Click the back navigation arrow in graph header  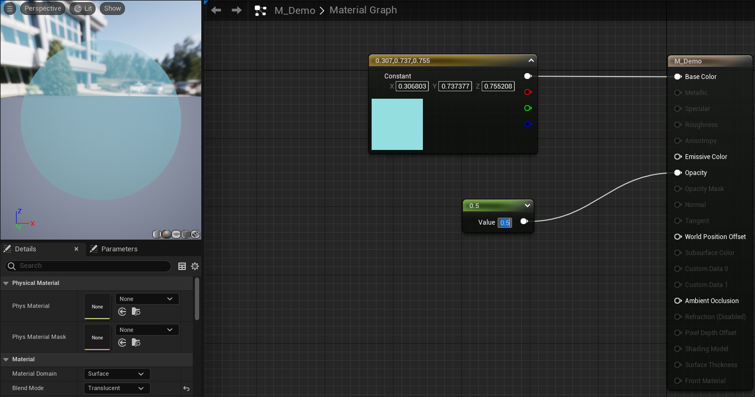pyautogui.click(x=216, y=10)
